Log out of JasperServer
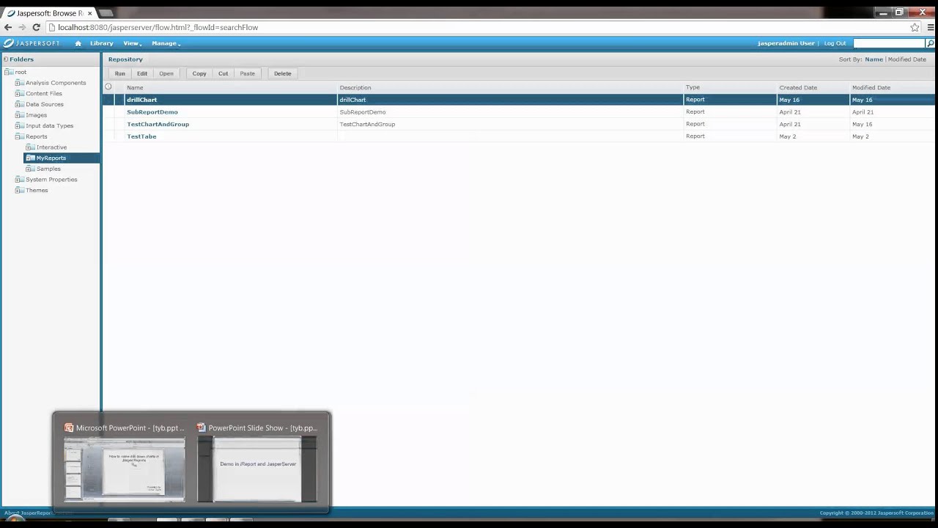The width and height of the screenshot is (938, 528). click(x=835, y=43)
